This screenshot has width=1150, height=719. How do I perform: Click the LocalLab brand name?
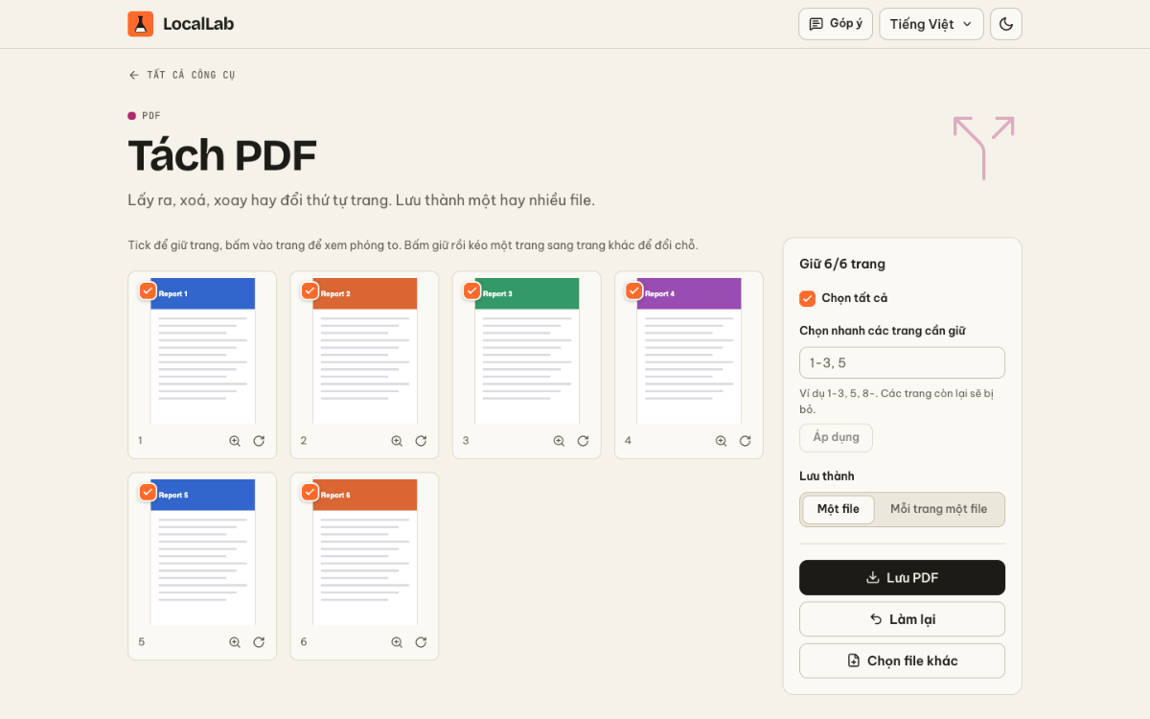pyautogui.click(x=198, y=24)
